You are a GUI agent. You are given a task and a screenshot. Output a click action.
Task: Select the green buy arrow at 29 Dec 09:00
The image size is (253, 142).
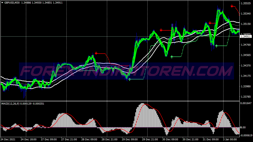(129, 79)
